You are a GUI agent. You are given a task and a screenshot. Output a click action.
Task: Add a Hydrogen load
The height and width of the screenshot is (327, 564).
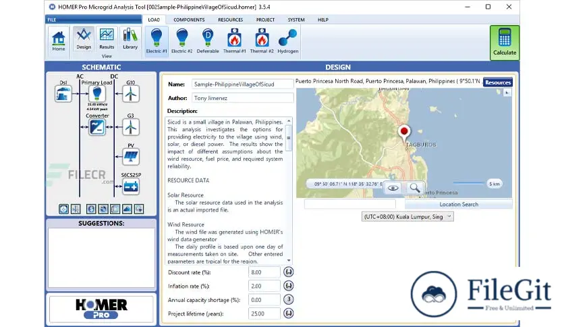tap(288, 41)
